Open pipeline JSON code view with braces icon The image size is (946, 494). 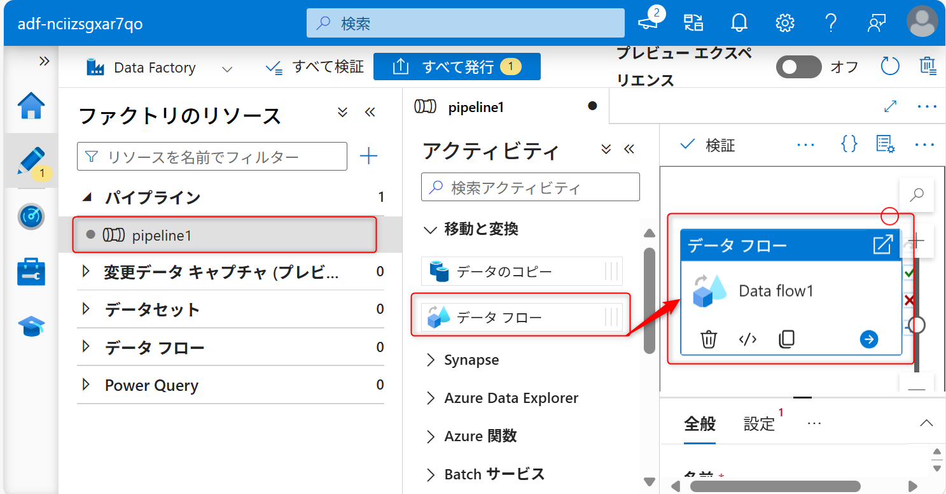849,144
